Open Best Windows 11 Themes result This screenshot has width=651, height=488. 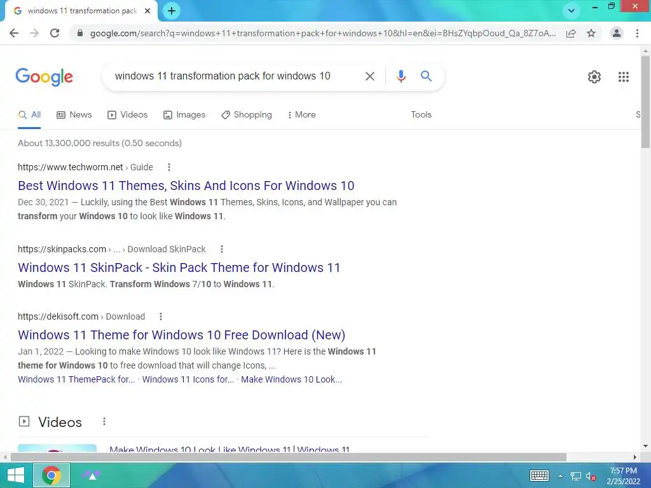186,186
